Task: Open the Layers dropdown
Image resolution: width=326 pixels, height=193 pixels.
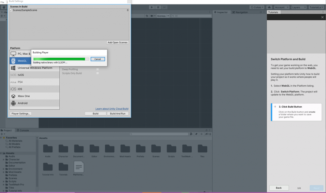Action: tap(299, 7)
